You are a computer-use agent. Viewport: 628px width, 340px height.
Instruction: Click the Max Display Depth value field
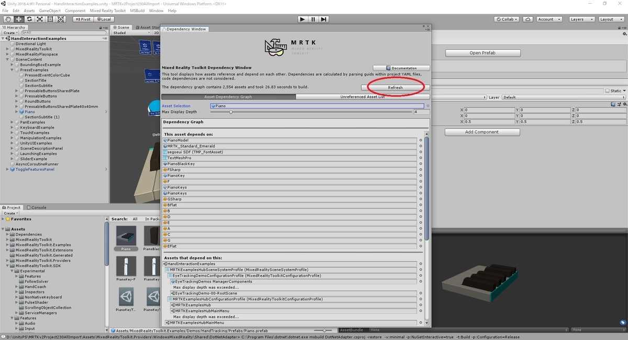point(422,112)
